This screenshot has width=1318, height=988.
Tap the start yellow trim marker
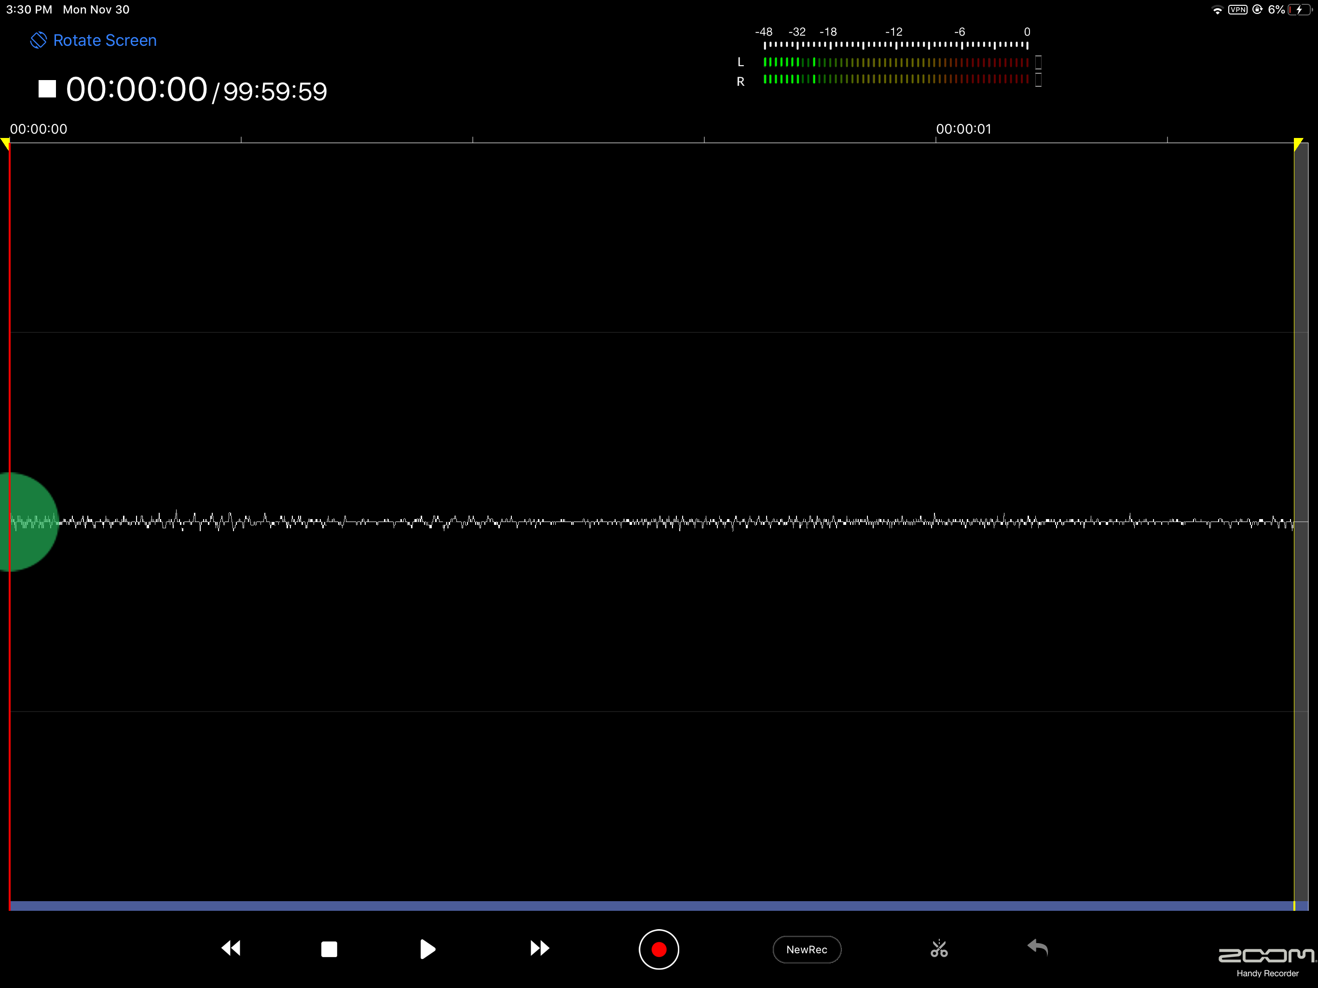(5, 144)
